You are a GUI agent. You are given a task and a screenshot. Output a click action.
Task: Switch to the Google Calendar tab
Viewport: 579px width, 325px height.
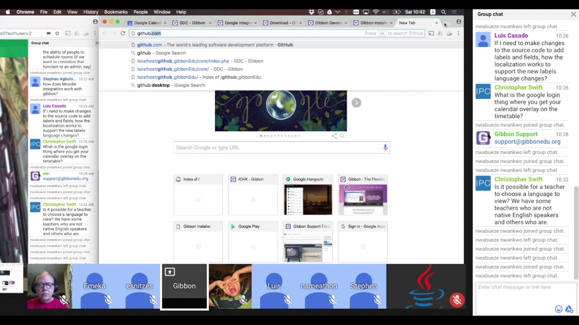point(147,23)
